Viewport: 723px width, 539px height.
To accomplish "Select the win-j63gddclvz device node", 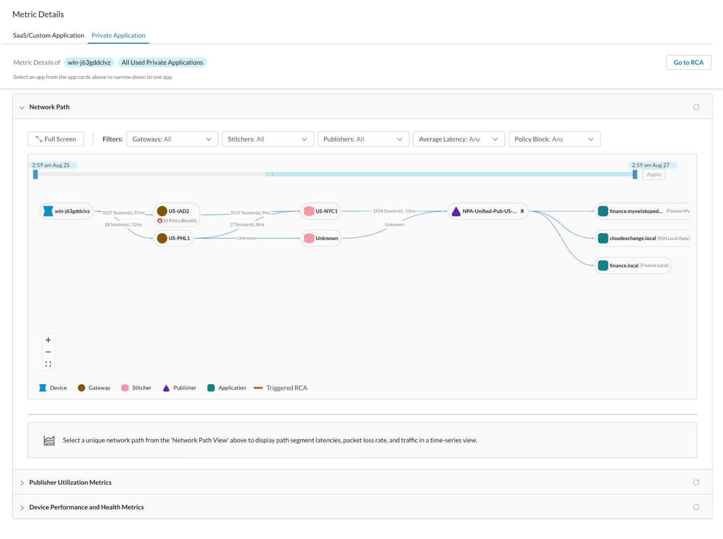I will click(x=66, y=211).
